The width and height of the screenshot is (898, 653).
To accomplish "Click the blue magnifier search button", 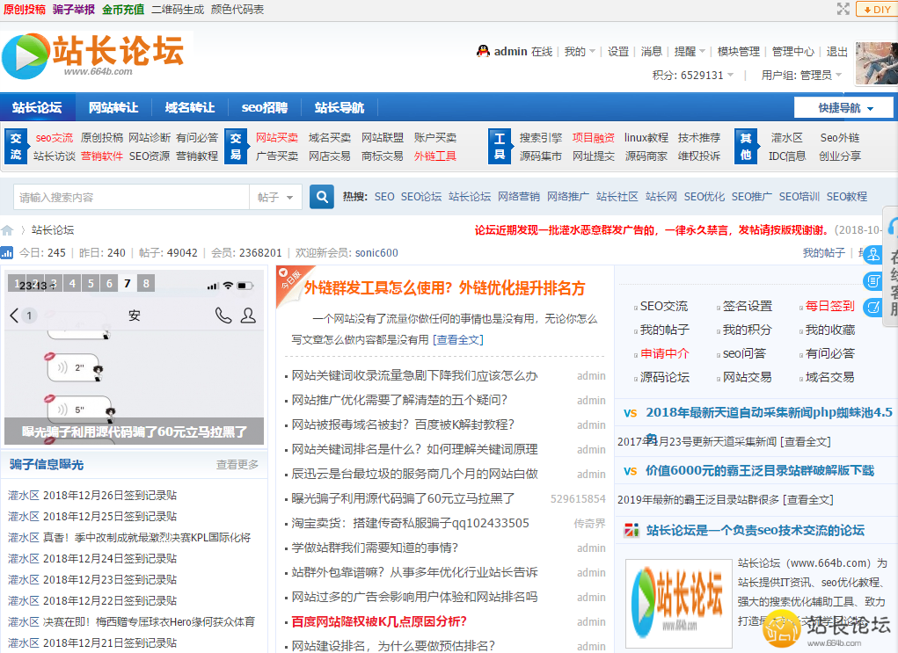I will click(x=322, y=197).
